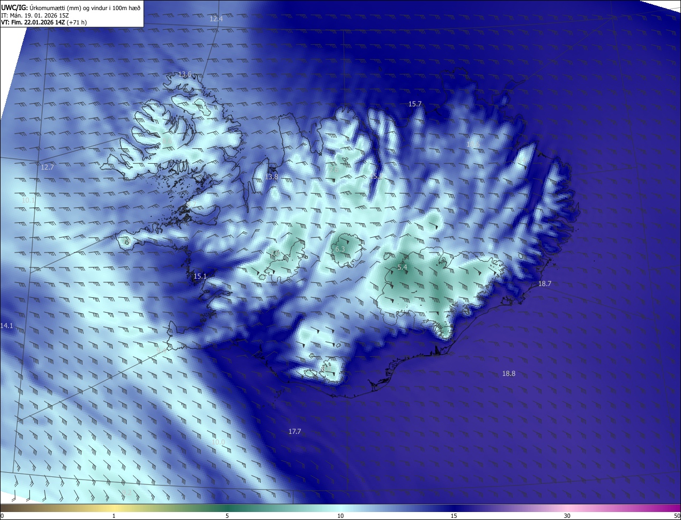This screenshot has height=520, width=681.
Task: Click the 12.7 value label
Action: [47, 167]
